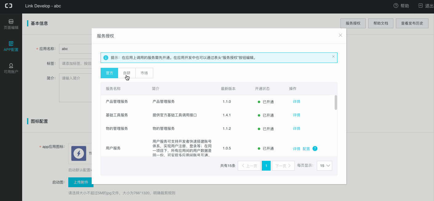Open 帮助文档 button

[381, 23]
